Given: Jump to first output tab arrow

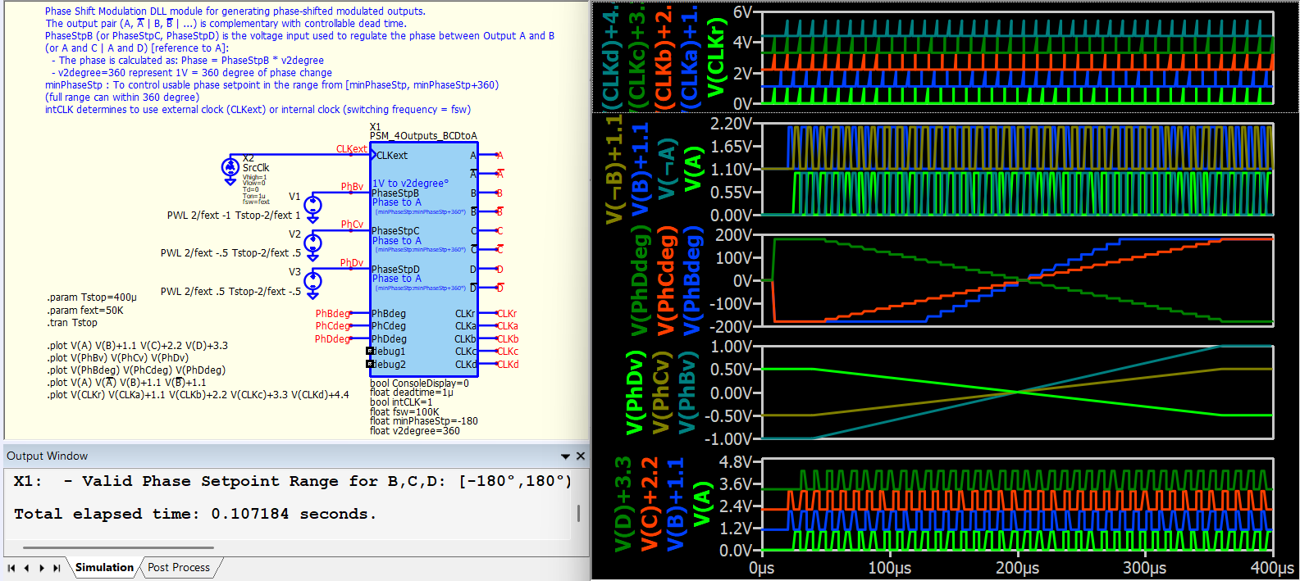Looking at the screenshot, I should tap(11, 568).
